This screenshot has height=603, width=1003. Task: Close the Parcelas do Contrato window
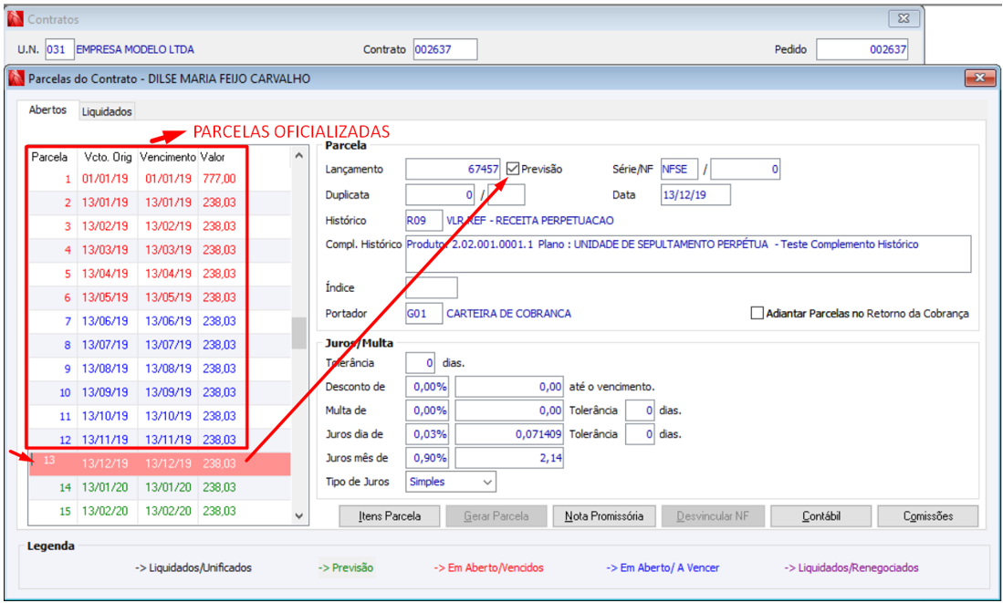tap(979, 78)
